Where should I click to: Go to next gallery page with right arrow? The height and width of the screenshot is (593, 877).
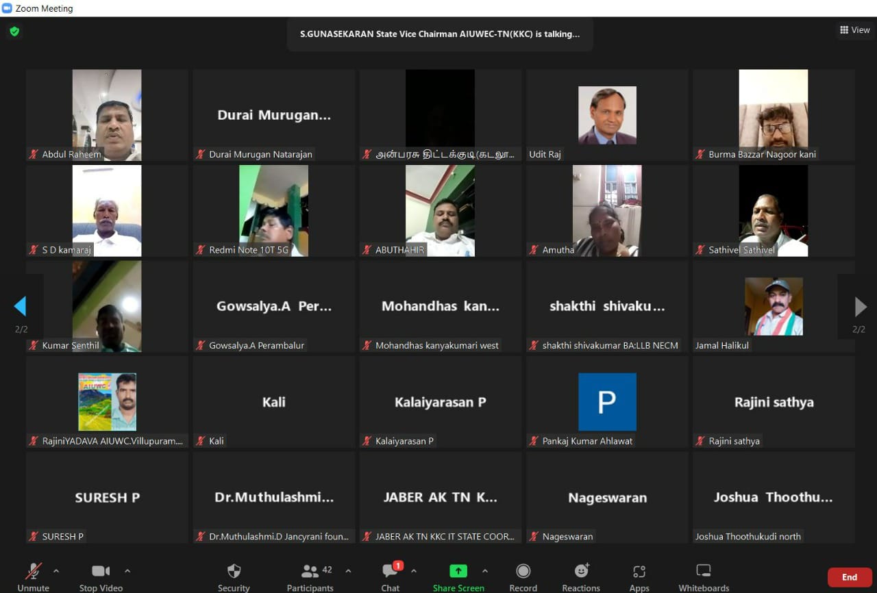(861, 307)
